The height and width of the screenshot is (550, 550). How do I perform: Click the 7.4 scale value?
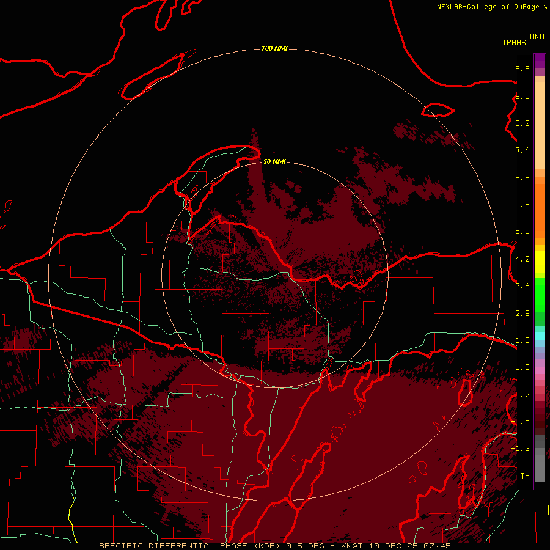pyautogui.click(x=522, y=150)
